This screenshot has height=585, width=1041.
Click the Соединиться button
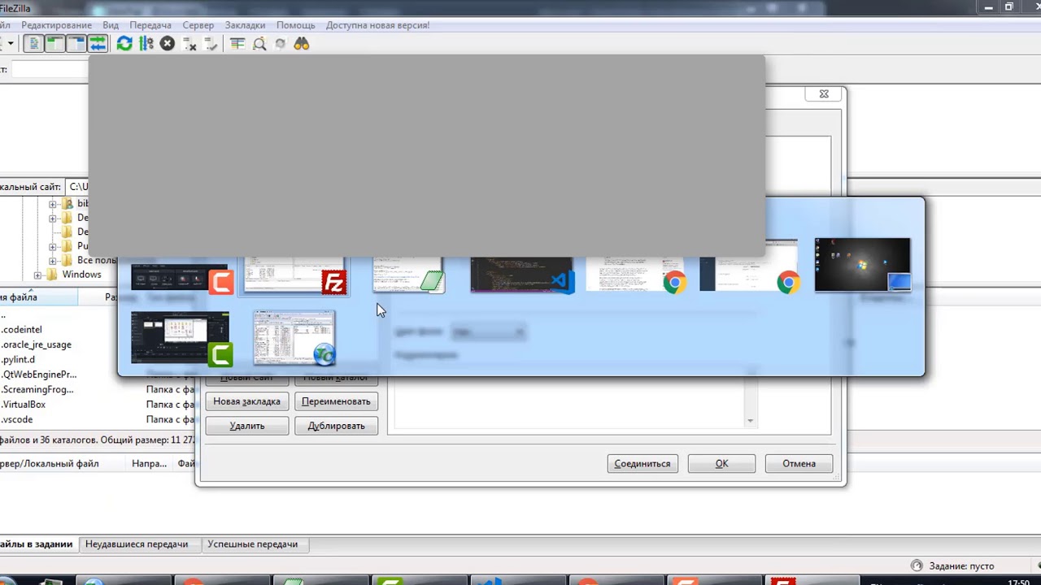pos(642,464)
